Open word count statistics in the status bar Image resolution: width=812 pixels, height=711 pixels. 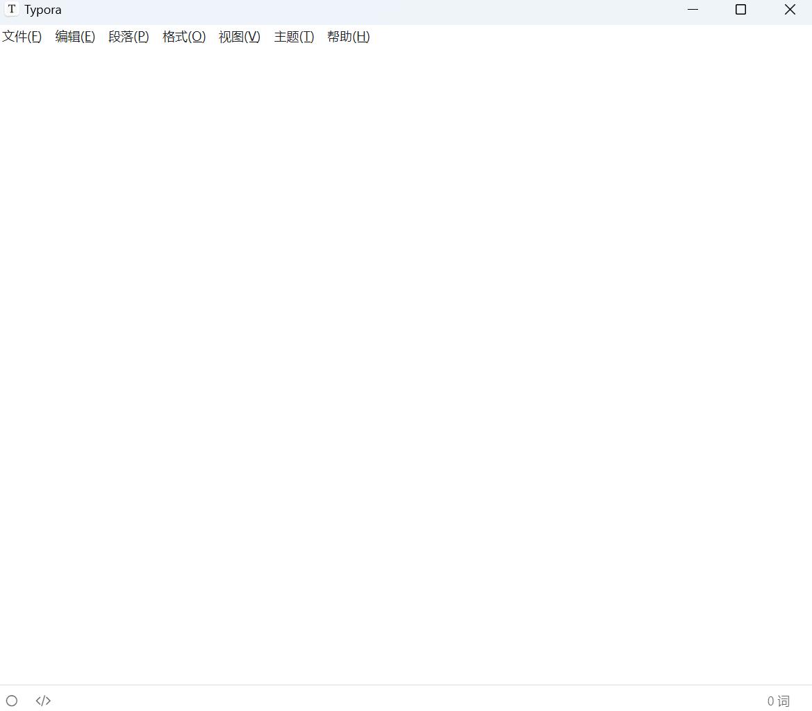[x=779, y=701]
